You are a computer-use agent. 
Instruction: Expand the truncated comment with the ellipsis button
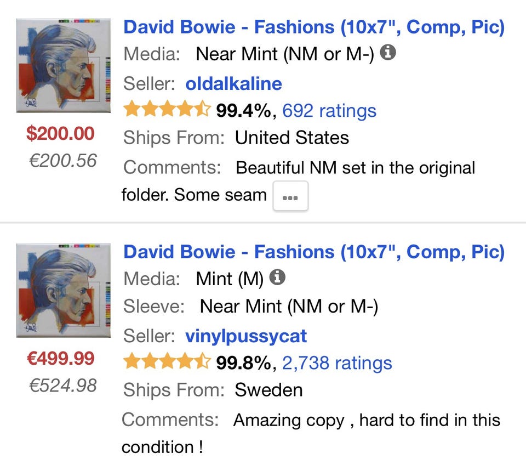click(290, 197)
